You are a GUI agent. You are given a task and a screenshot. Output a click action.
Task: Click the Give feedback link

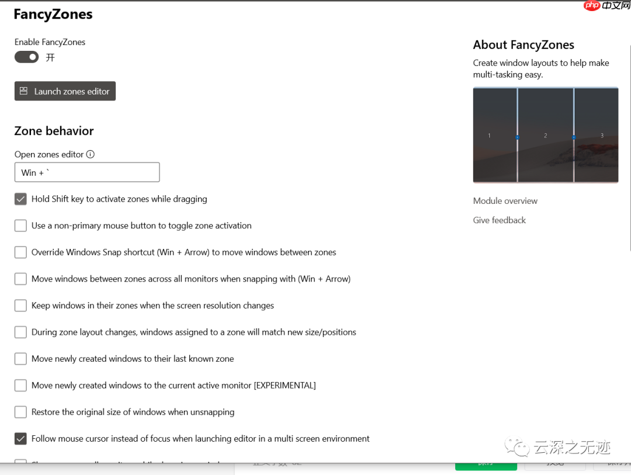click(x=499, y=220)
